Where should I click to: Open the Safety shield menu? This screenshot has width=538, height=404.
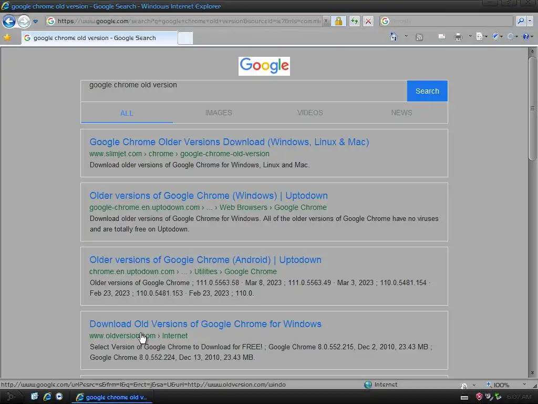tap(497, 36)
